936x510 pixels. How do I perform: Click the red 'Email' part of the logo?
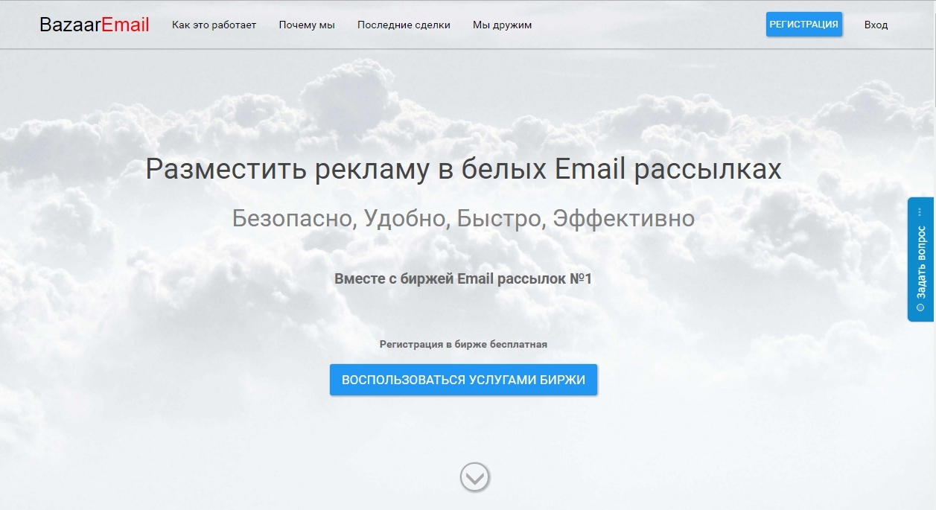[125, 25]
